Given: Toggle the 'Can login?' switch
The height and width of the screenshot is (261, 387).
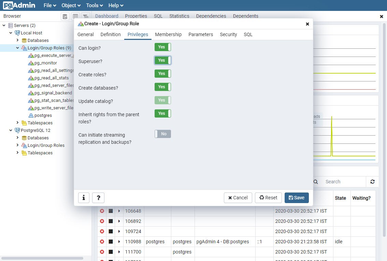Looking at the screenshot, I should pos(163,47).
